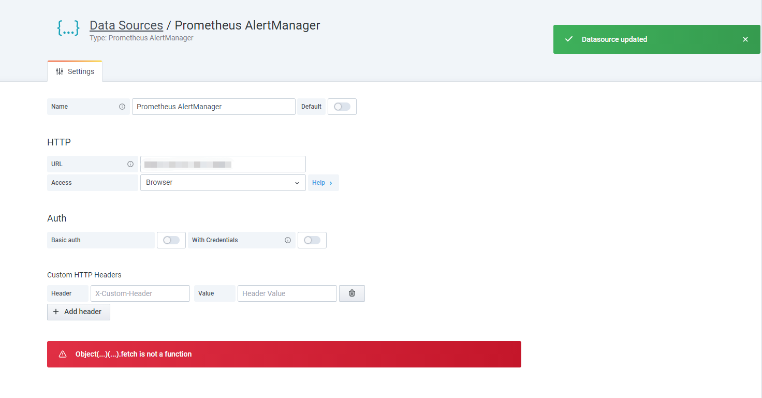The width and height of the screenshot is (762, 398).
Task: Click the info icon by With Credentials
Action: (x=288, y=240)
